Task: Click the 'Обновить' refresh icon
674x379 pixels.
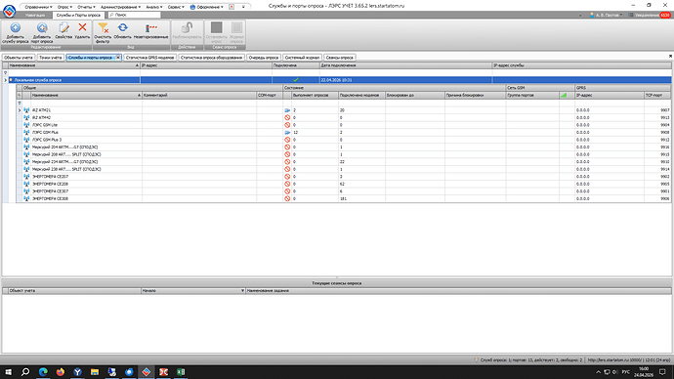Action: (x=122, y=28)
